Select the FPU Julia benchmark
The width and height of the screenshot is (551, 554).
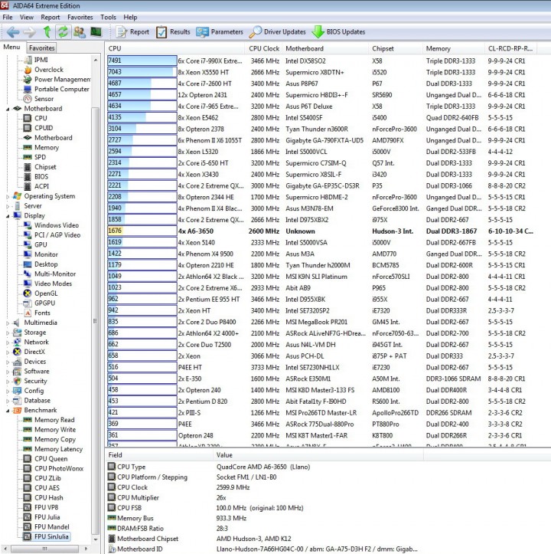(x=47, y=517)
